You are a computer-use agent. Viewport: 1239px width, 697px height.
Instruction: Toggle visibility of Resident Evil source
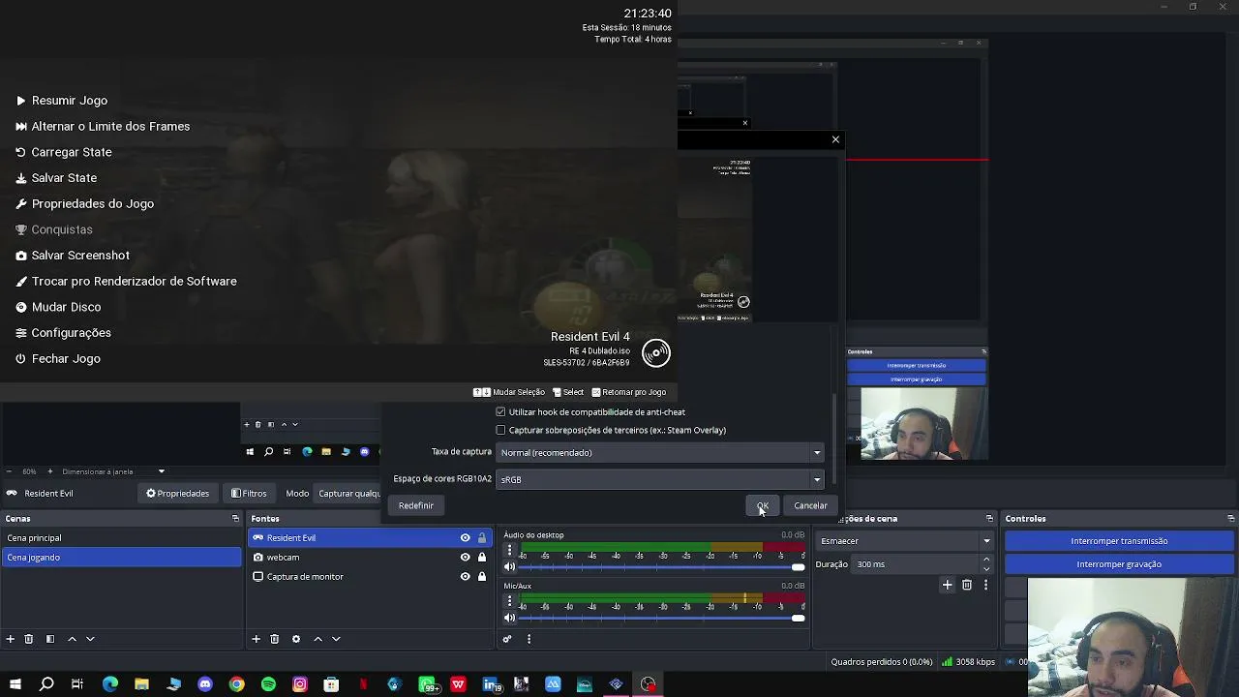[465, 538]
